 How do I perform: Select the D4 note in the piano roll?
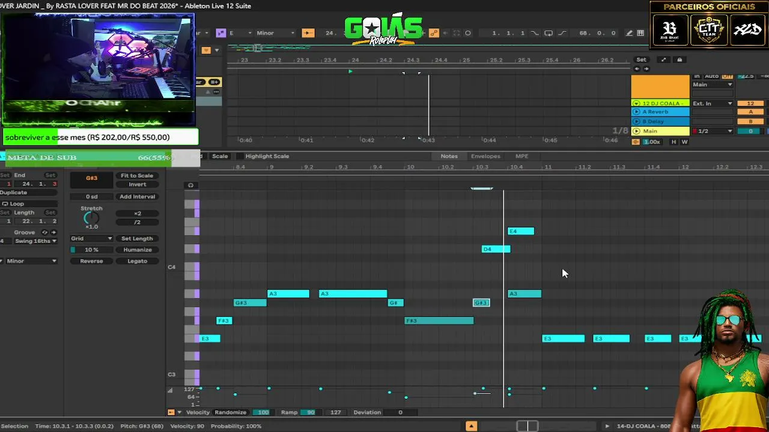[496, 249]
